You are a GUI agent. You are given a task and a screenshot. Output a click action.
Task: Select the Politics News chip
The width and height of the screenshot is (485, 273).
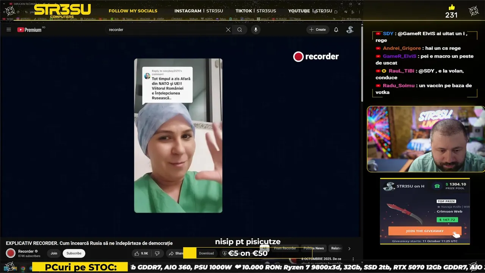[314, 248]
